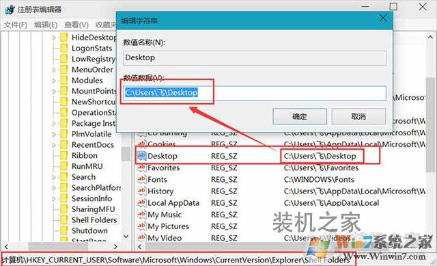
Task: Expand the PlmVolatile tree node
Action: [54, 134]
